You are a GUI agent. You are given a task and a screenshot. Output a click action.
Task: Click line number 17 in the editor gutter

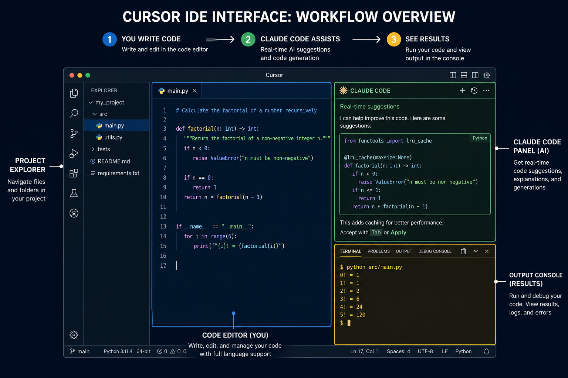tap(163, 266)
